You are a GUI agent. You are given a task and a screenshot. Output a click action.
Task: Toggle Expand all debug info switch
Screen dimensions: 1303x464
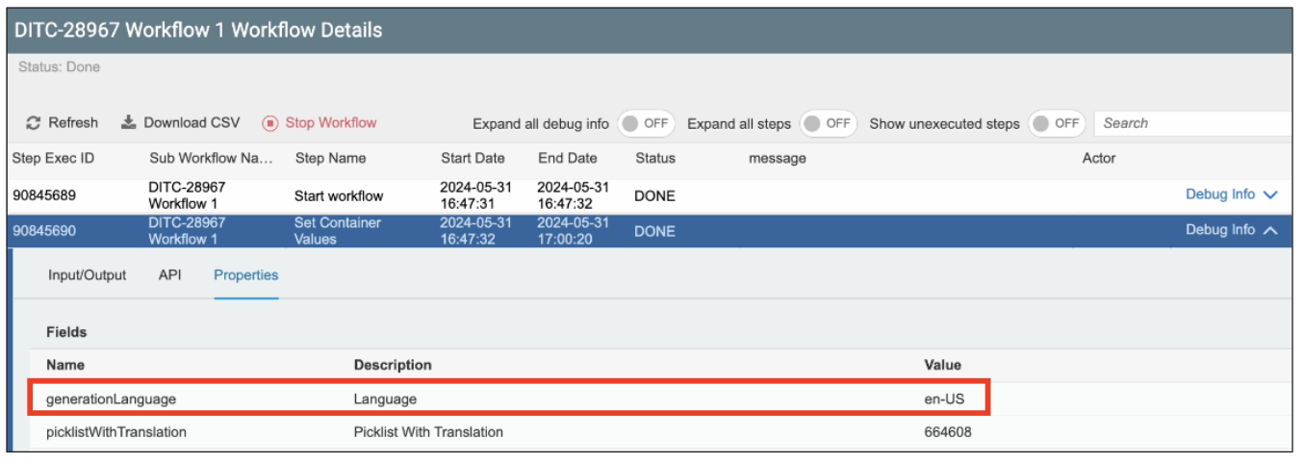click(x=646, y=124)
